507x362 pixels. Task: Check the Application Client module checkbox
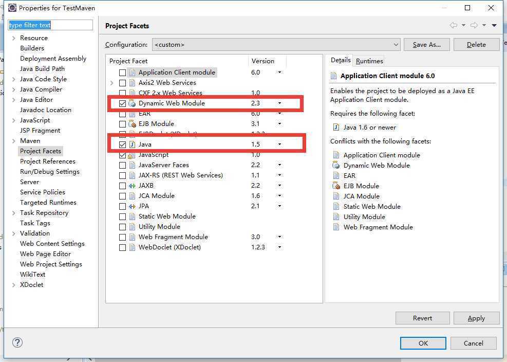coord(122,73)
